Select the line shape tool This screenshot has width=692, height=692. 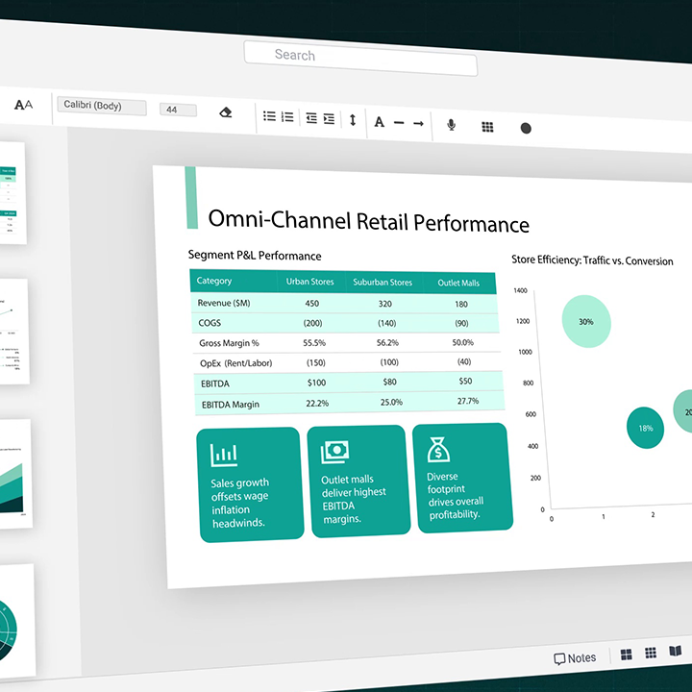click(399, 123)
